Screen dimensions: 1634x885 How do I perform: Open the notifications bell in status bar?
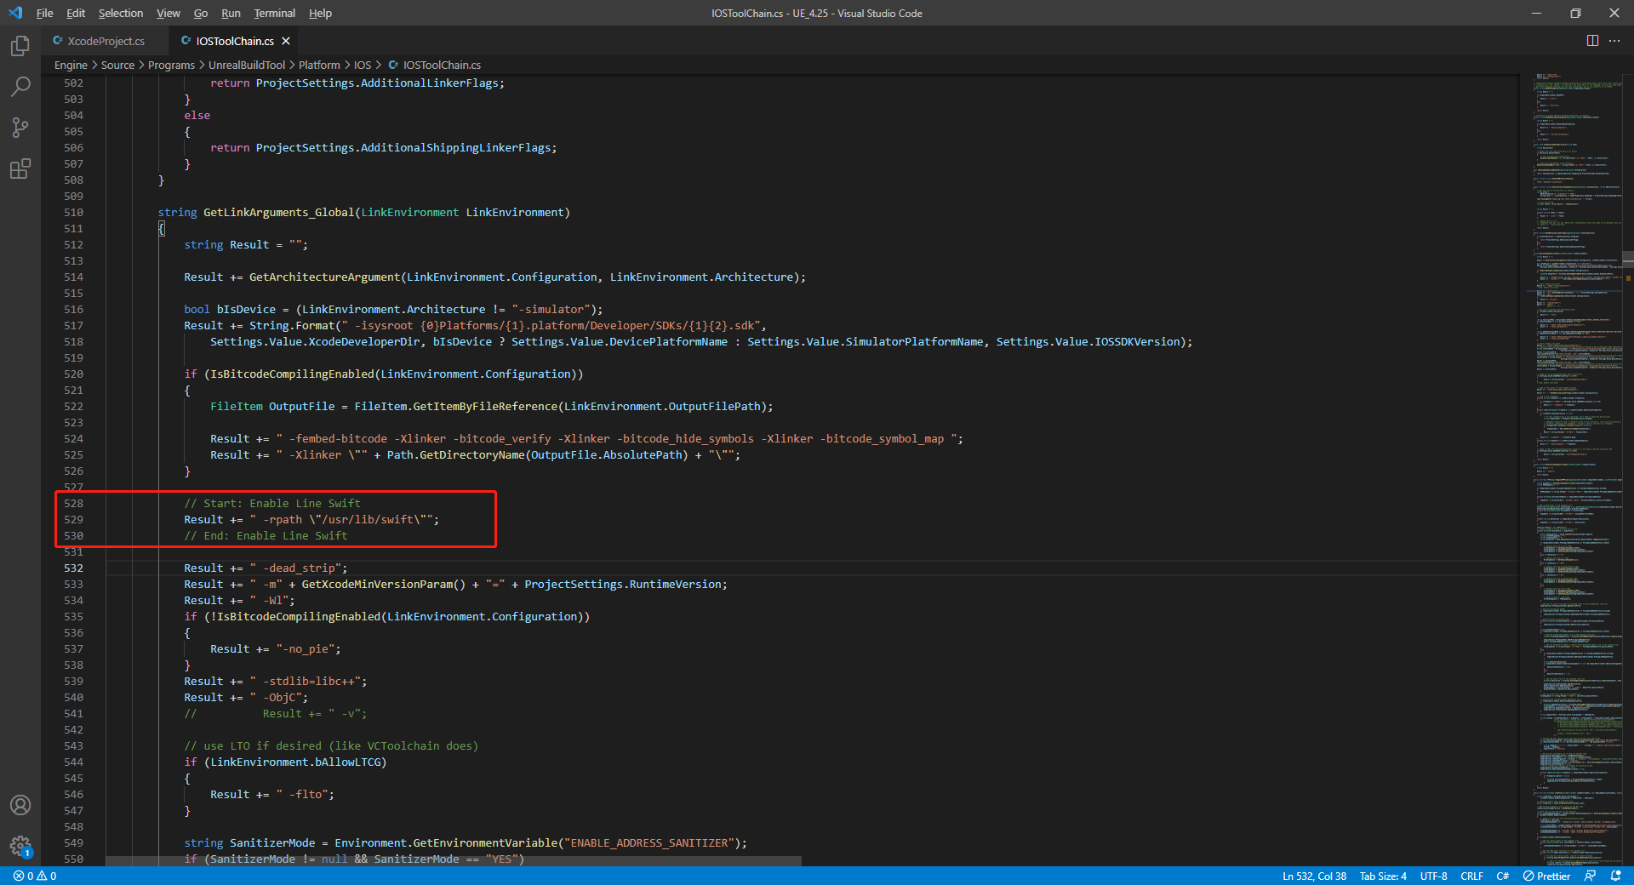point(1616,876)
